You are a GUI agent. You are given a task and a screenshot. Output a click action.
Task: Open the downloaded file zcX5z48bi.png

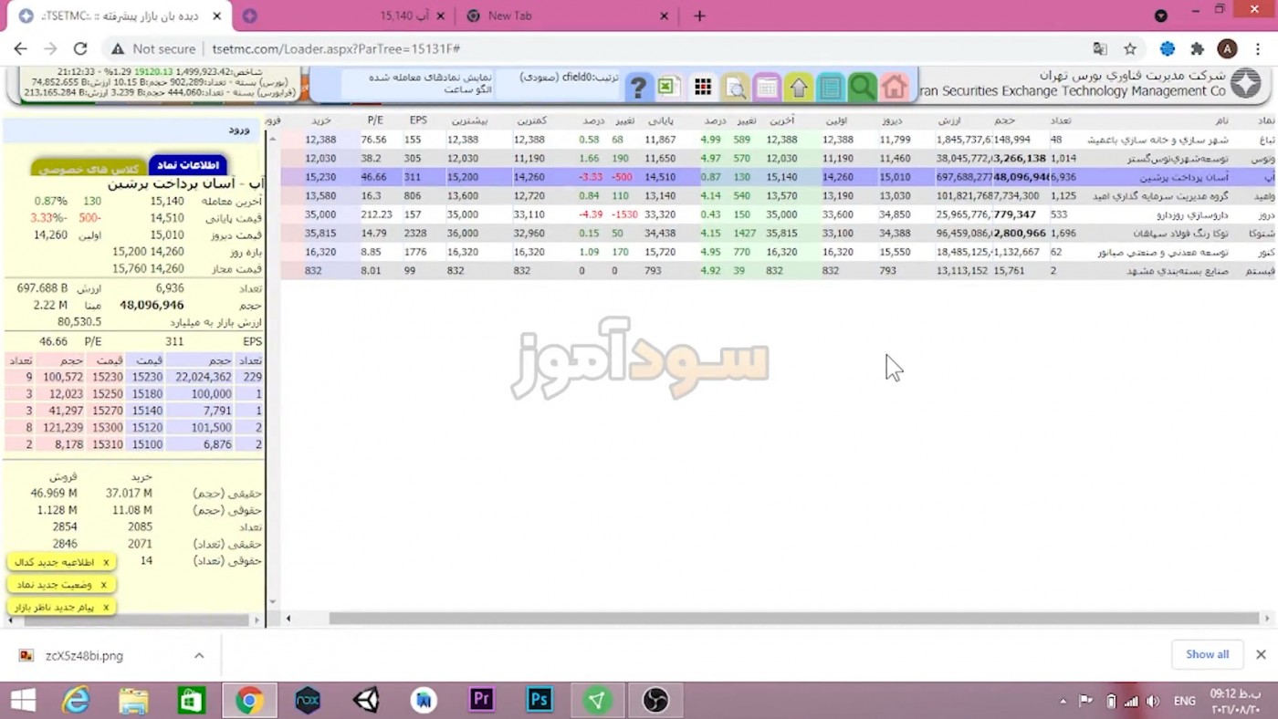click(x=84, y=655)
